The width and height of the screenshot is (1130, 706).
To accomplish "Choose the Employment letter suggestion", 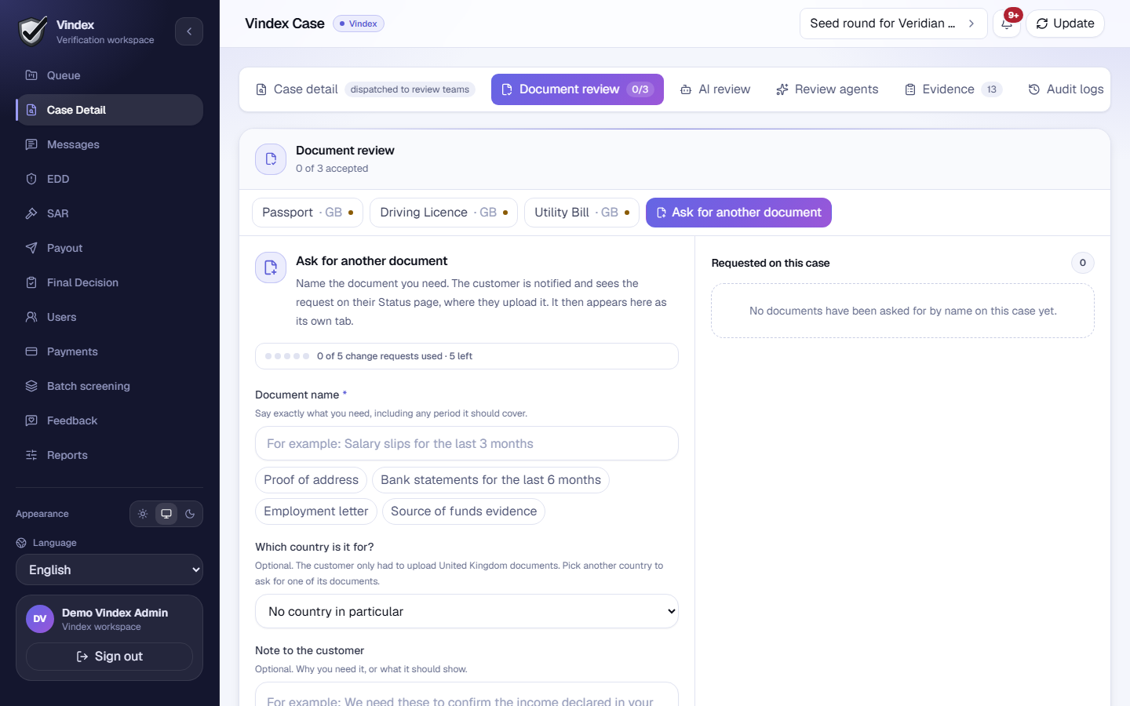I will point(316,511).
